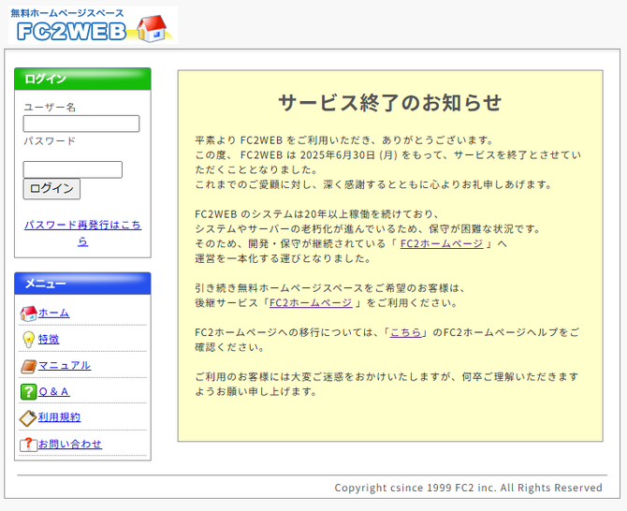Viewport: 627px width, 511px height.
Task: Open the こちら help link
Action: pos(405,332)
